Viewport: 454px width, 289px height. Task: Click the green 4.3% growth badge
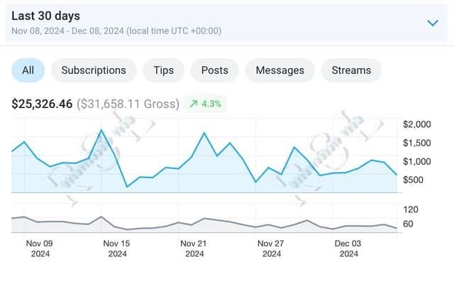click(x=205, y=104)
